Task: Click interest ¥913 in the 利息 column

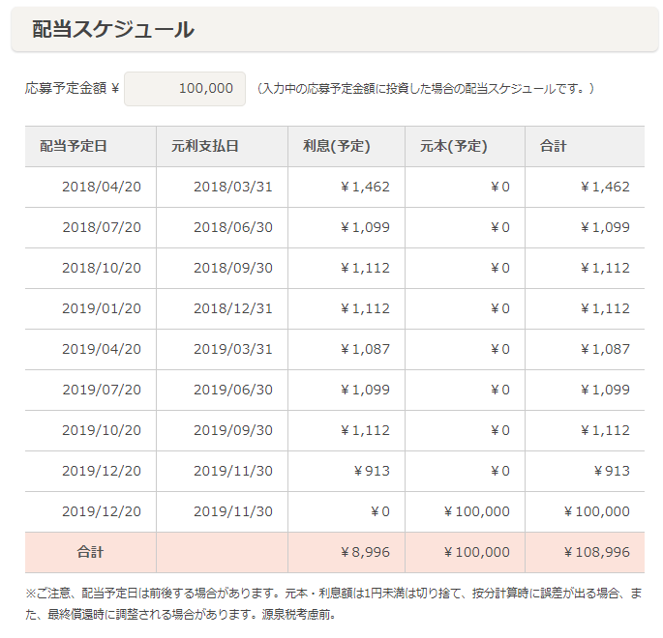Action: [x=372, y=471]
